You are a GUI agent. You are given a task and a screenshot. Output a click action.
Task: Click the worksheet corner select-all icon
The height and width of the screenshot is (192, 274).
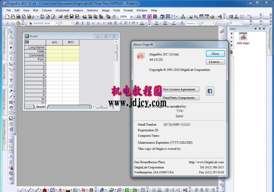tap(27, 42)
